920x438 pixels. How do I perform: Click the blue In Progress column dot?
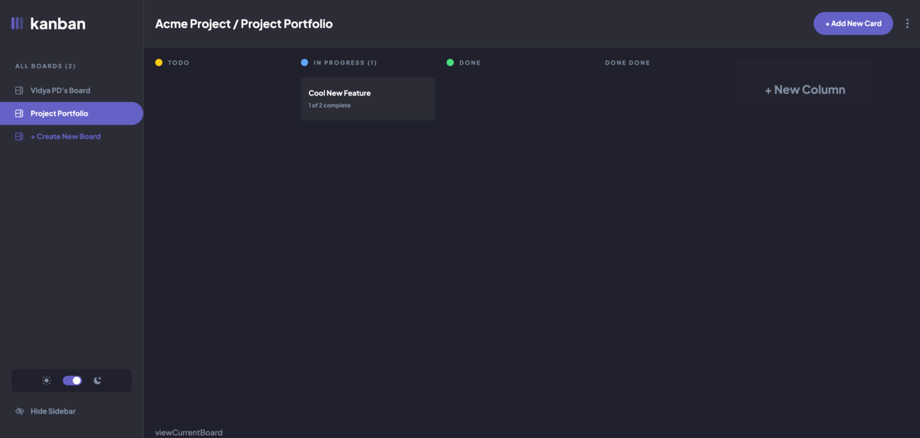click(305, 62)
